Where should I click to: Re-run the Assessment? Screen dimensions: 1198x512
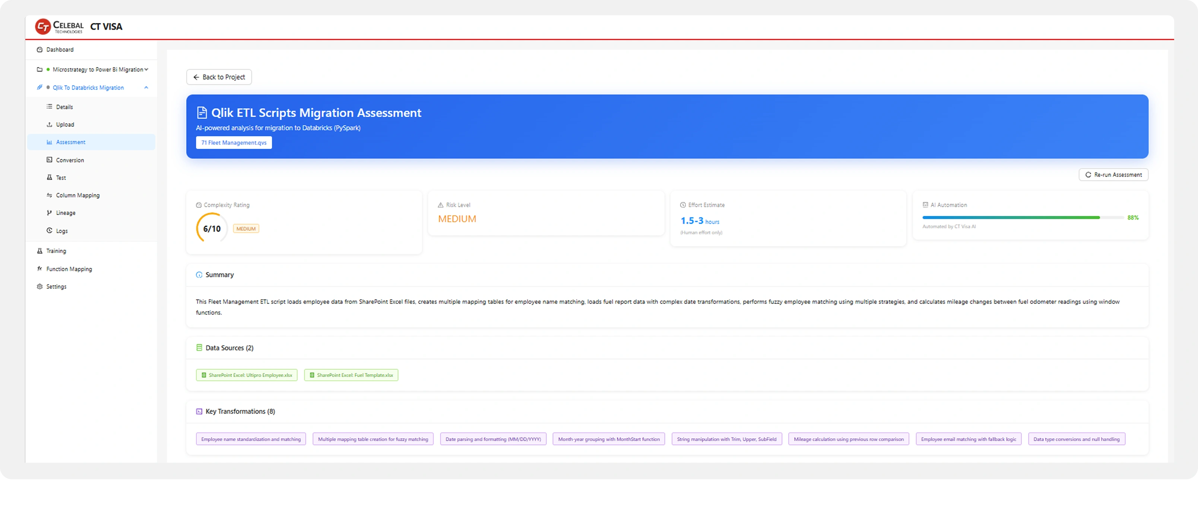pos(1113,175)
